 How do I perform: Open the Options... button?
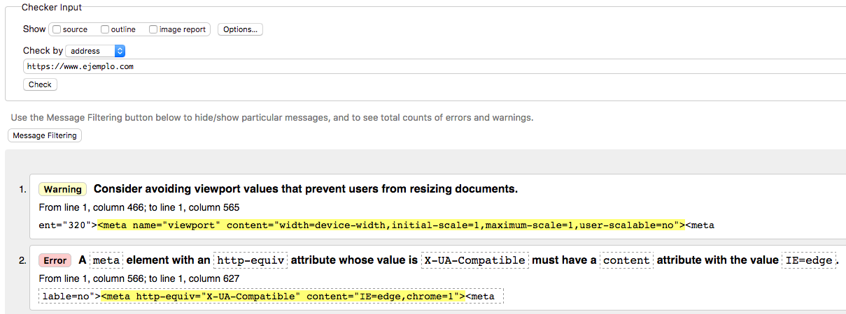240,29
